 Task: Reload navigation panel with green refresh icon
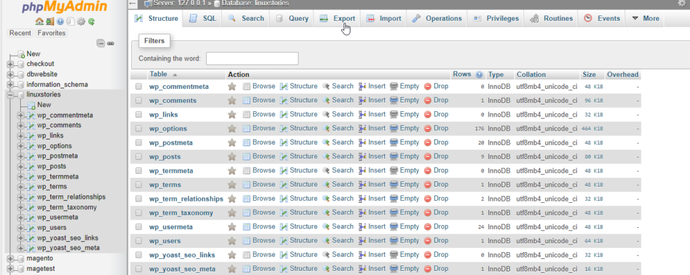92,21
